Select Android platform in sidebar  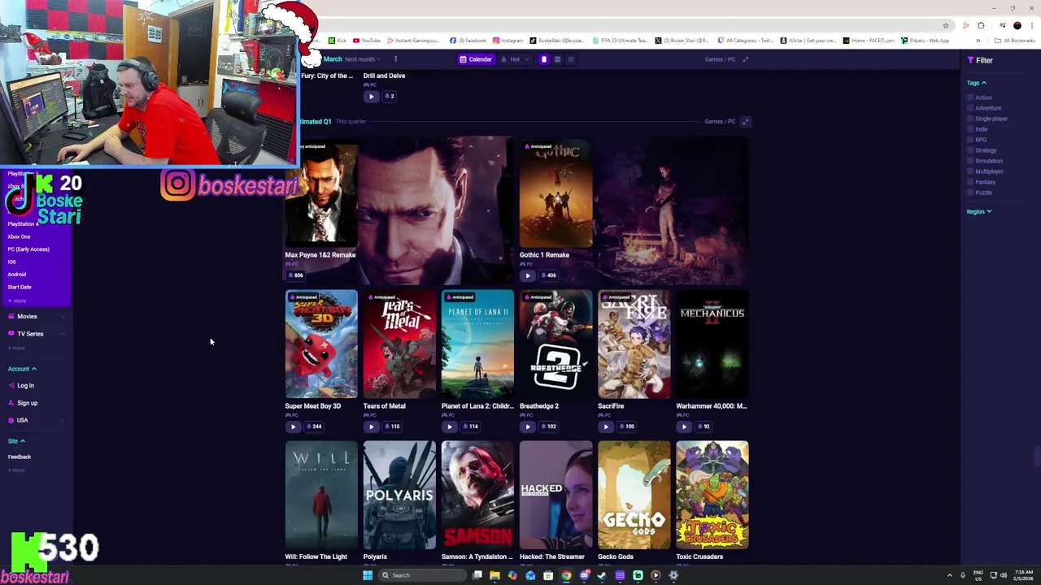click(17, 275)
